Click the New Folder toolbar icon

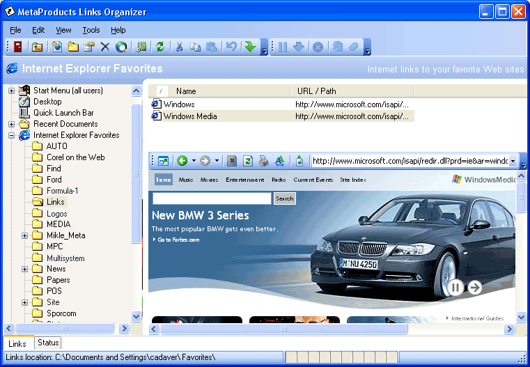click(x=73, y=47)
